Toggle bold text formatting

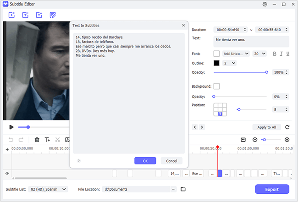275,54
